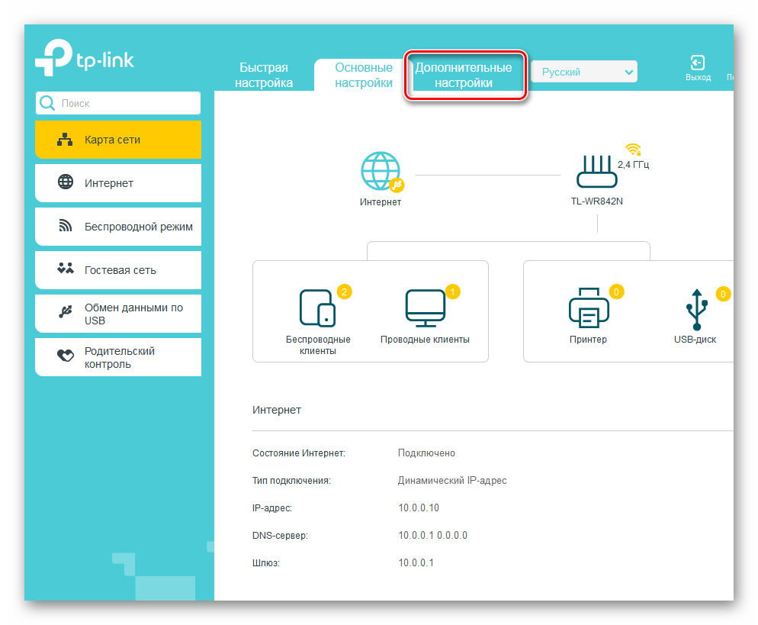Viewport: 758px width, 625px height.
Task: Open Обмен данными по USB section
Action: (x=118, y=314)
